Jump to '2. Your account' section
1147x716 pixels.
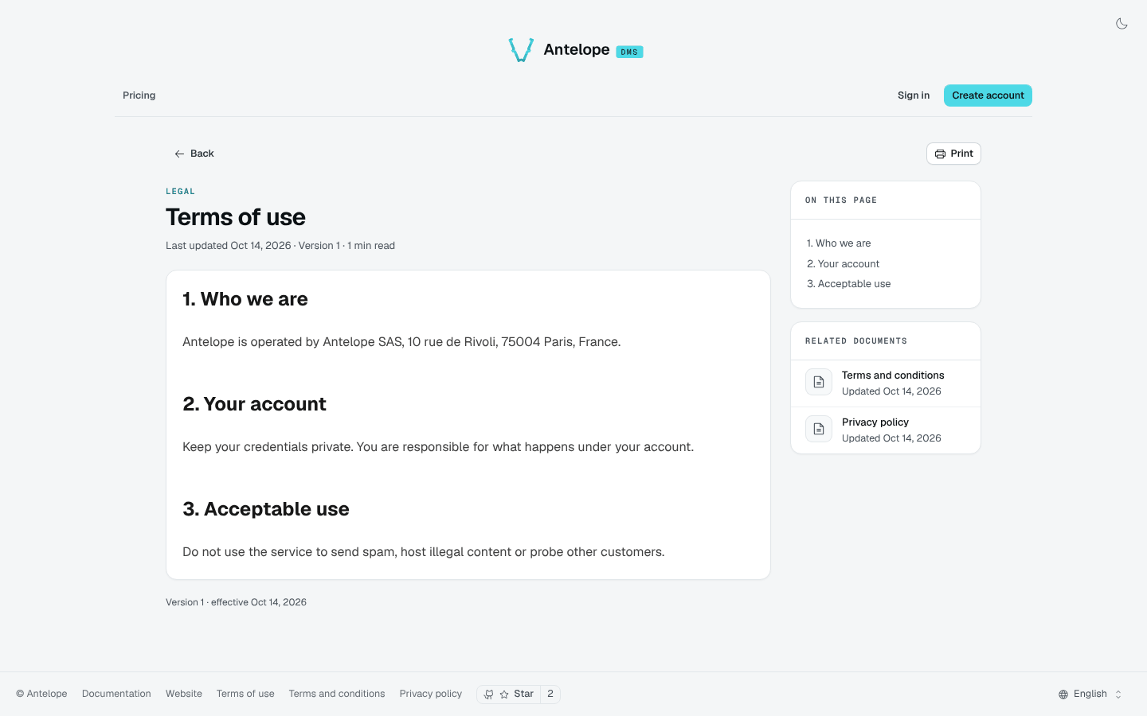coord(844,264)
